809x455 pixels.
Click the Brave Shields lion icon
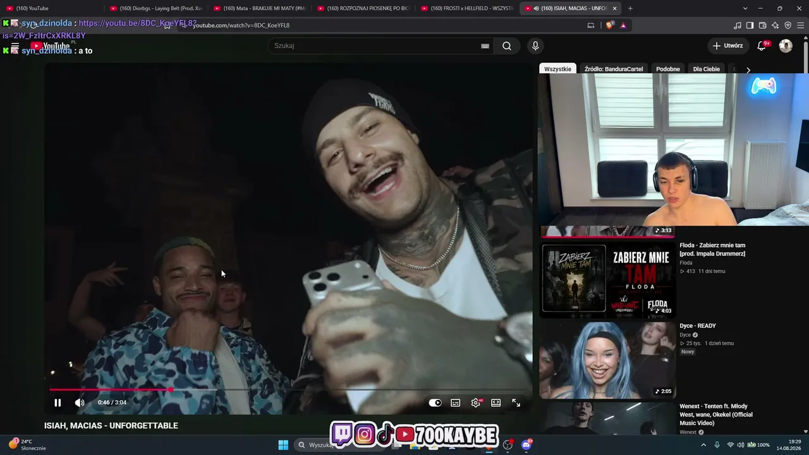pos(609,25)
